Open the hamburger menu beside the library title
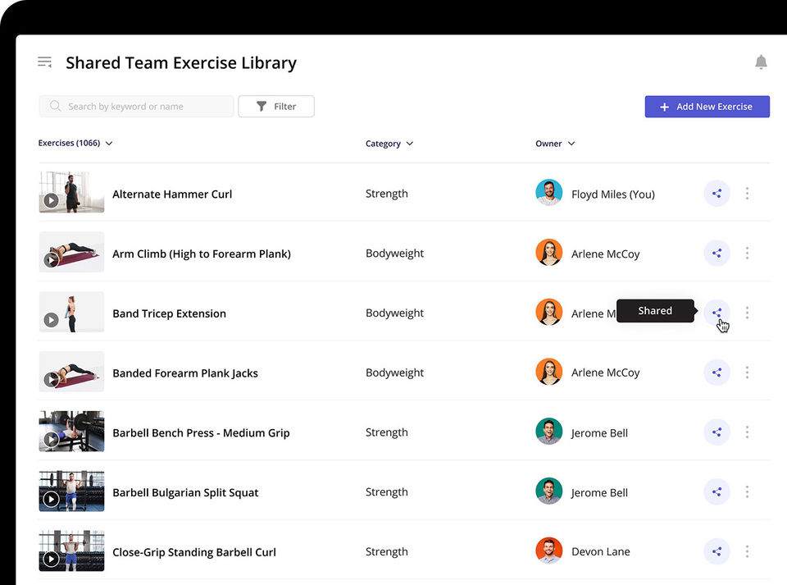Viewport: 787px width, 585px height. [x=44, y=62]
